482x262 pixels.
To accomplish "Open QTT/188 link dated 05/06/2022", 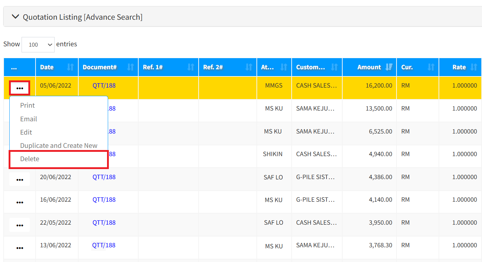I will pos(104,86).
